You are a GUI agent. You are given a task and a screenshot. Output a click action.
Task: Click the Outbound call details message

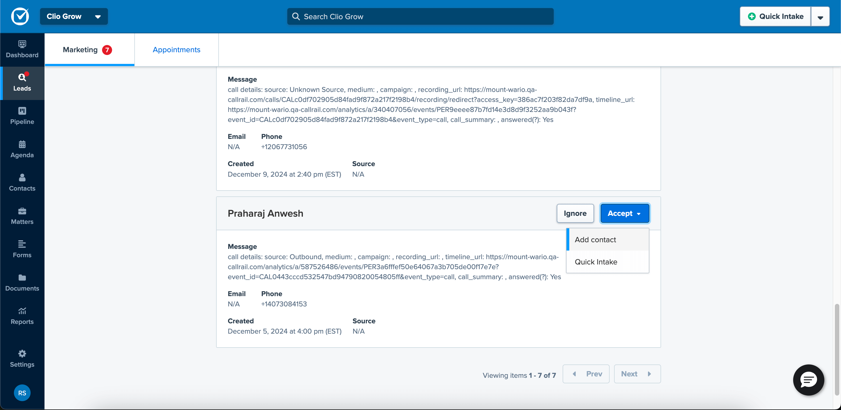tap(394, 267)
